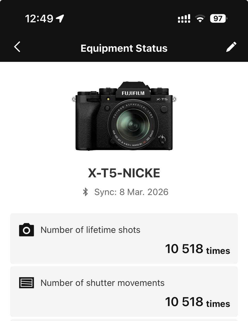The image size is (248, 321).
Task: Tap the back chevron in the header
Action: pyautogui.click(x=17, y=47)
